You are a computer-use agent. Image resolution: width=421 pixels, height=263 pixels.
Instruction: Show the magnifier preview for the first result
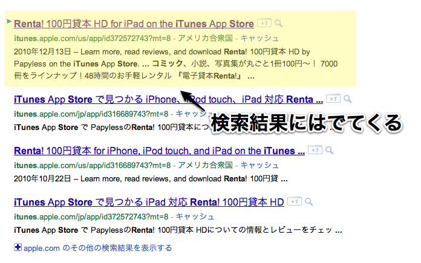pyautogui.click(x=278, y=24)
